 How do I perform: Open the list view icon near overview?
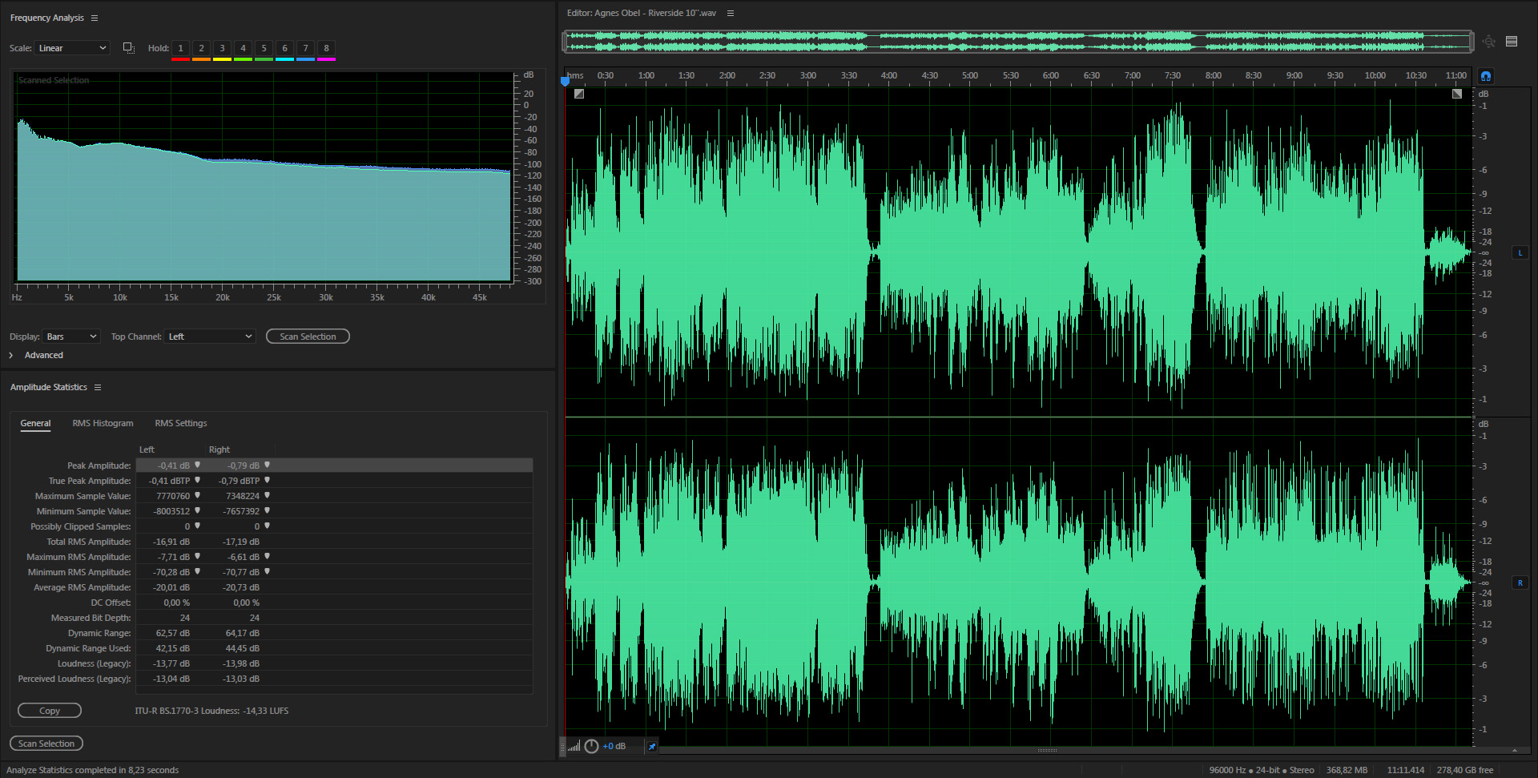[1512, 42]
